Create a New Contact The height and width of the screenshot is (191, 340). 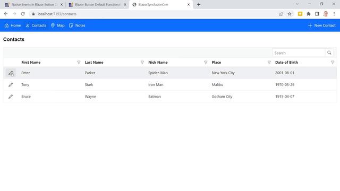click(x=322, y=25)
